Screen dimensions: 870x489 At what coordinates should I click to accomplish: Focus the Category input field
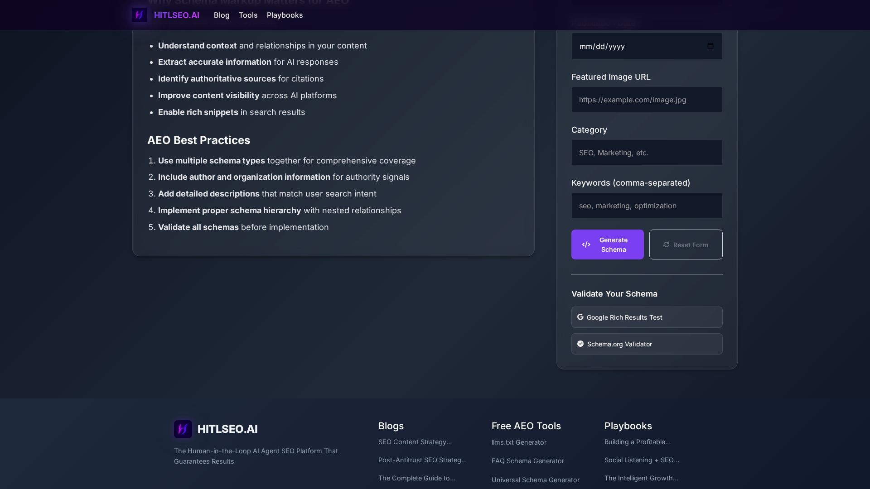click(646, 153)
